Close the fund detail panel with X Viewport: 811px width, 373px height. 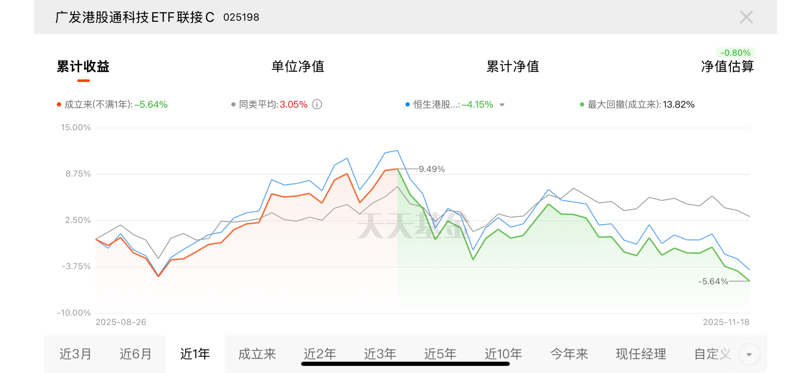(746, 17)
